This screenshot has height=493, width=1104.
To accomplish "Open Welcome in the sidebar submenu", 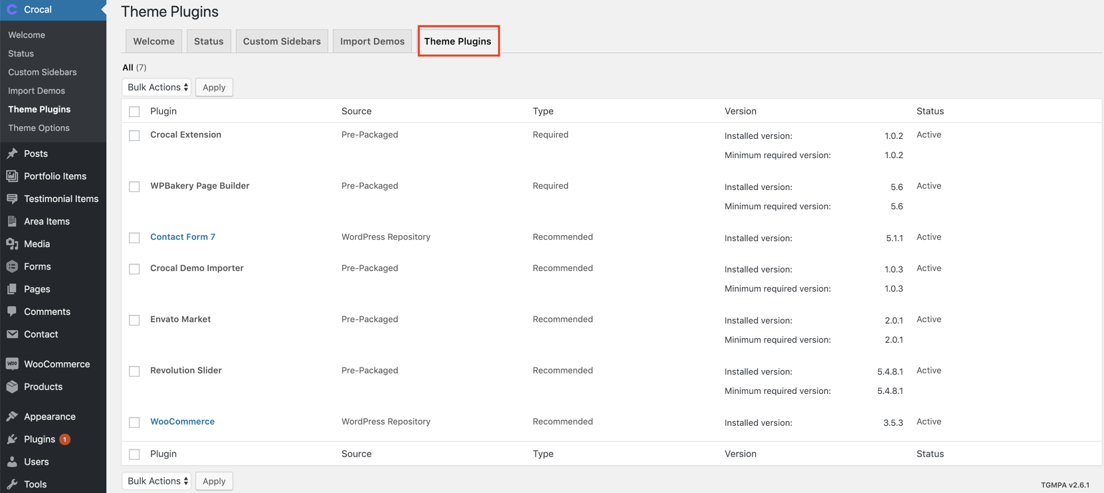I will tap(27, 35).
